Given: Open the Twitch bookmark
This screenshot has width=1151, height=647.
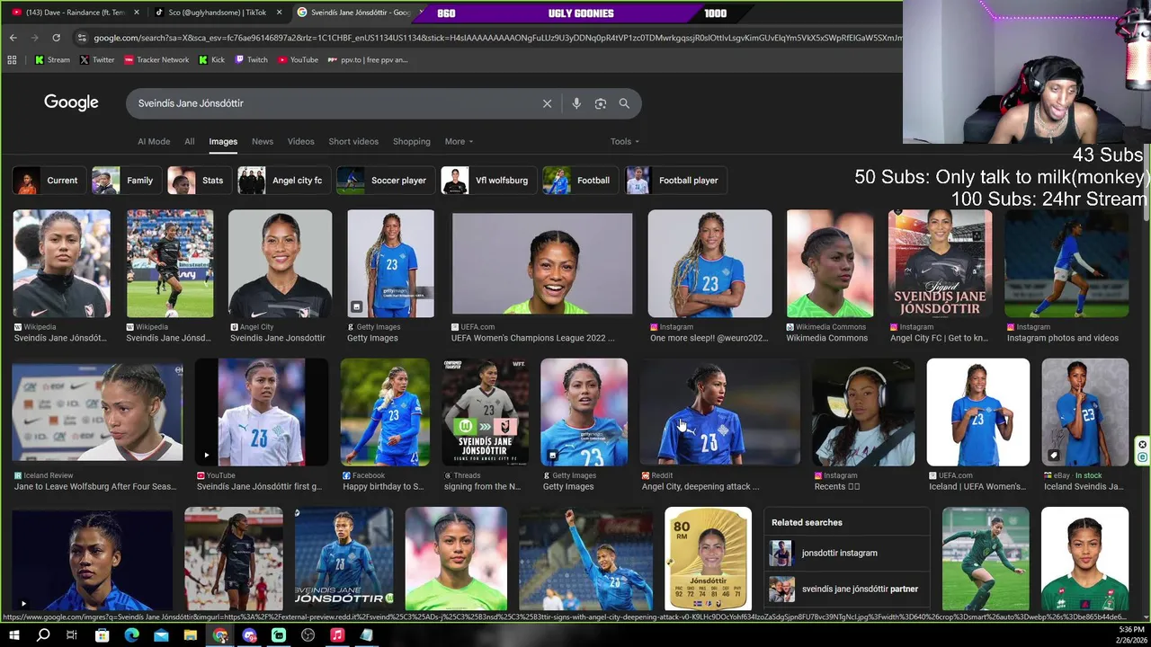Looking at the screenshot, I should [251, 60].
